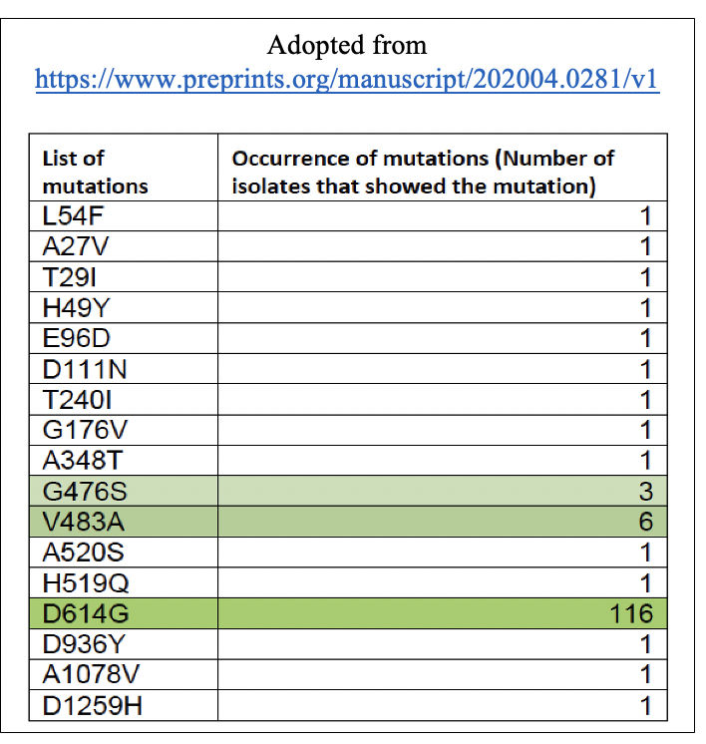The width and height of the screenshot is (706, 744).
Task: Click the A1078V mutation cell
Action: (x=124, y=675)
